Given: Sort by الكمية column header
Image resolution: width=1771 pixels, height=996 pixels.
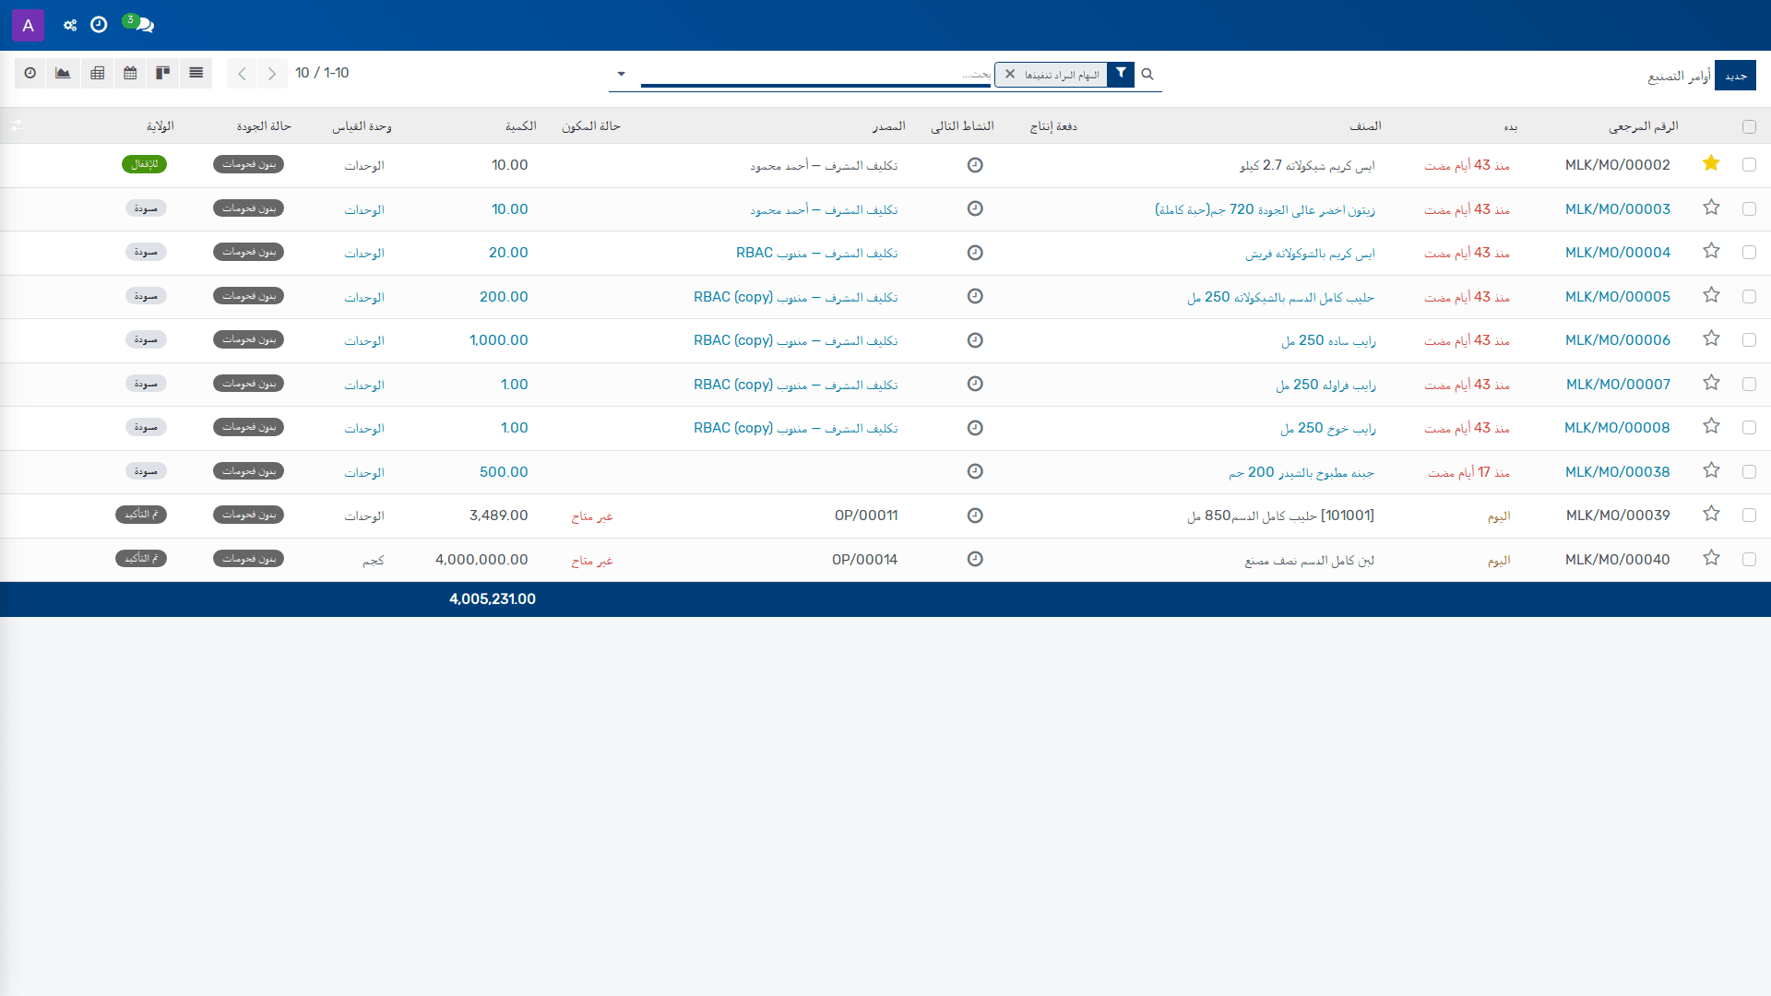Looking at the screenshot, I should tap(520, 126).
